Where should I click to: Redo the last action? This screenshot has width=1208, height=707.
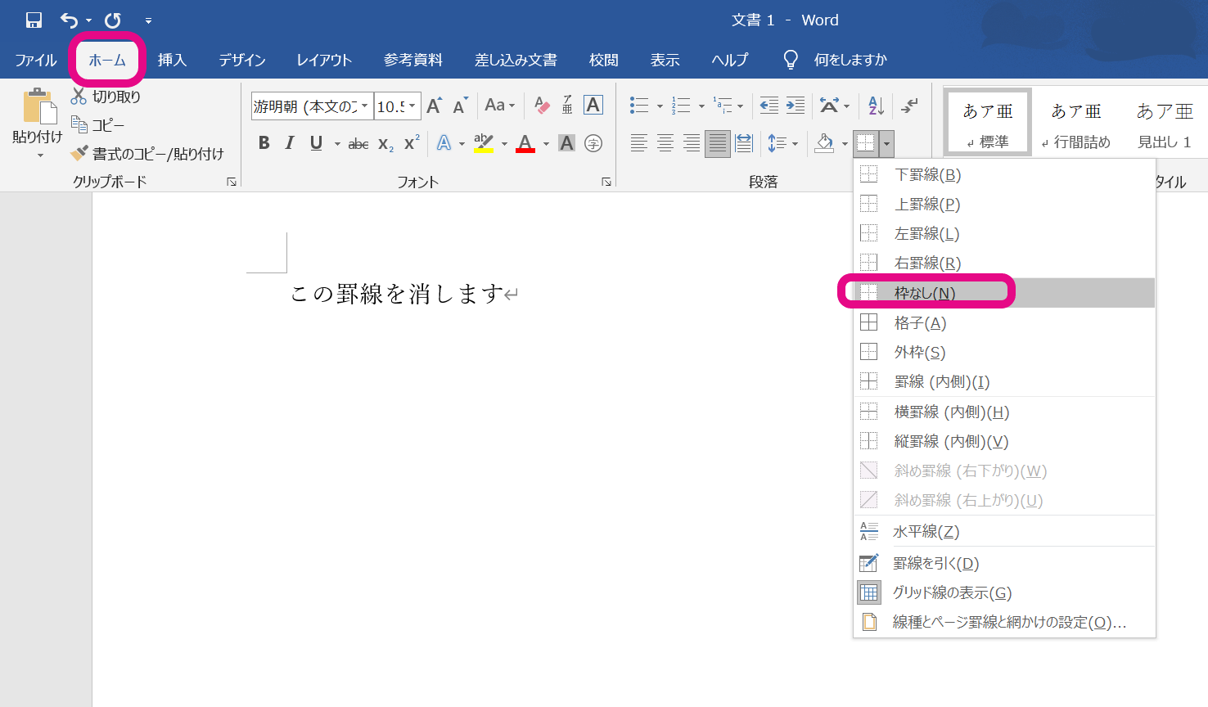pyautogui.click(x=113, y=20)
